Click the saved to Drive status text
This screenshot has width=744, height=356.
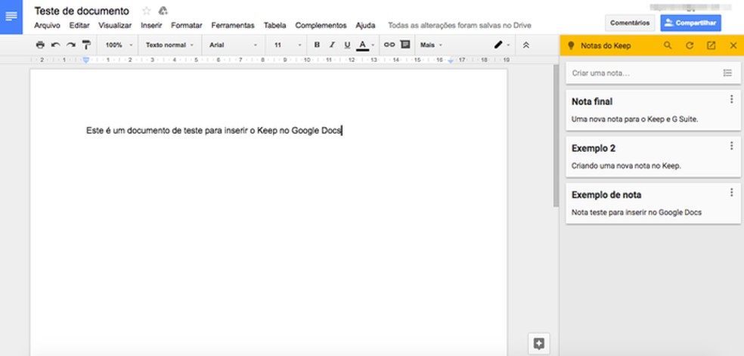coord(459,26)
